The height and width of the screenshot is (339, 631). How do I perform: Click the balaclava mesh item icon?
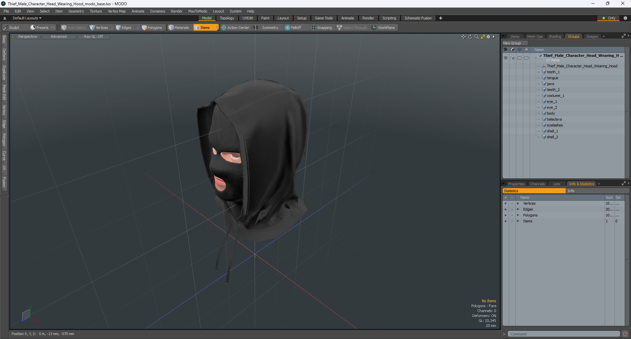pyautogui.click(x=544, y=119)
